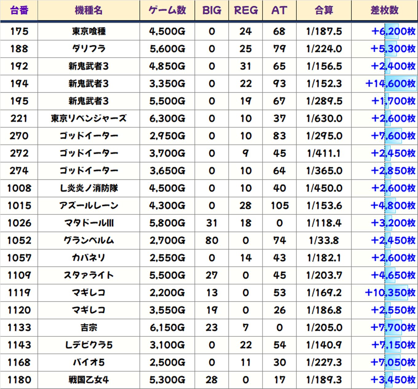Click the +14,600枚 difference value
This screenshot has height=389, width=418.
[x=390, y=84]
